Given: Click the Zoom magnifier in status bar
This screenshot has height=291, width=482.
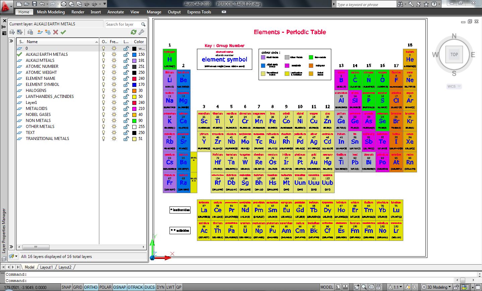Looking at the screenshot, I should click(x=364, y=287).
